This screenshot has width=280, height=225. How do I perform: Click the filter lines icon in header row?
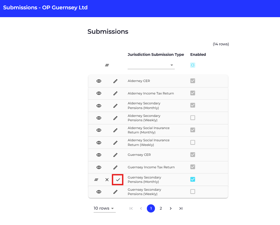click(x=107, y=65)
